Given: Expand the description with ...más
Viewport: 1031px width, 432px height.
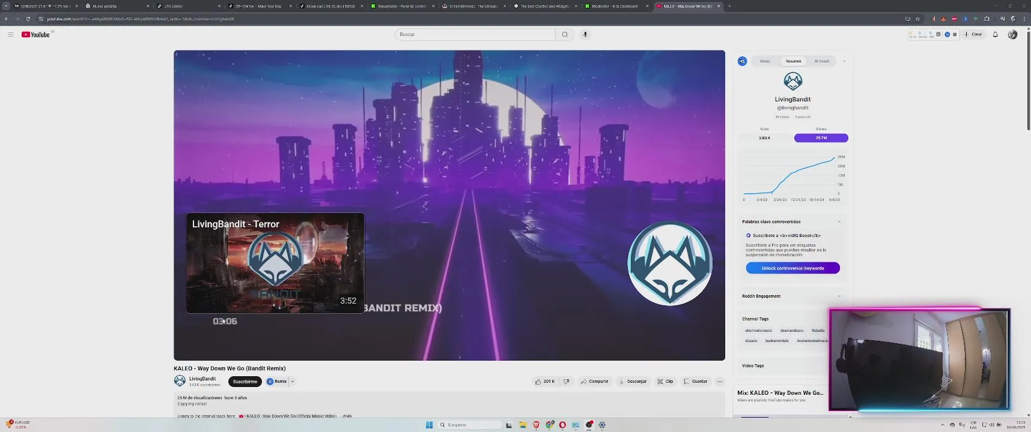Looking at the screenshot, I should 346,416.
